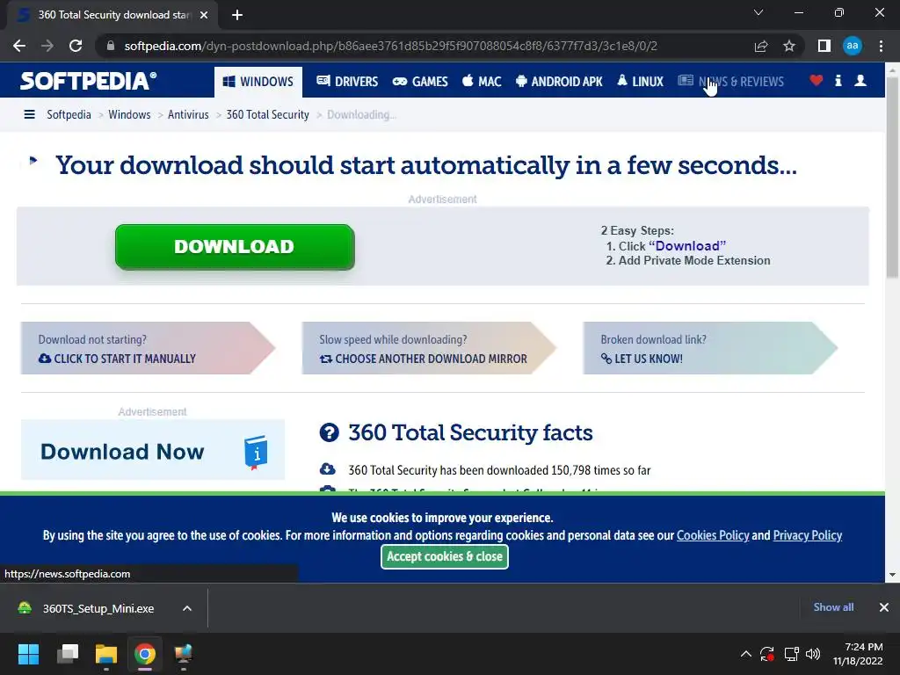900x675 pixels.
Task: Click the scrollbar down arrow
Action: coord(892,575)
